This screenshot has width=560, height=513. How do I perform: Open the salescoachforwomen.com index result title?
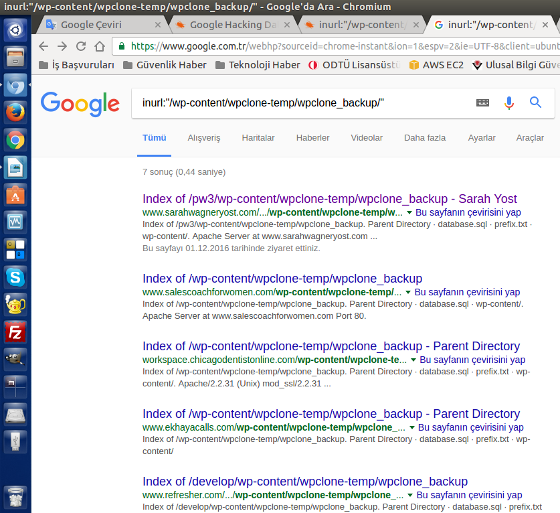282,279
